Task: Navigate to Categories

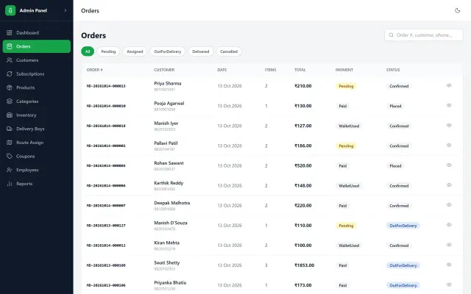Action: point(37,101)
